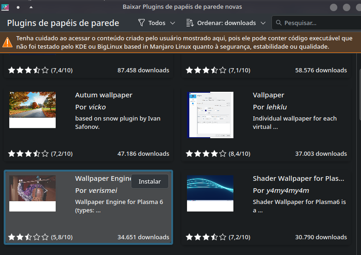Open the Todos filter dropdown
The image size is (361, 255).
tap(156, 23)
